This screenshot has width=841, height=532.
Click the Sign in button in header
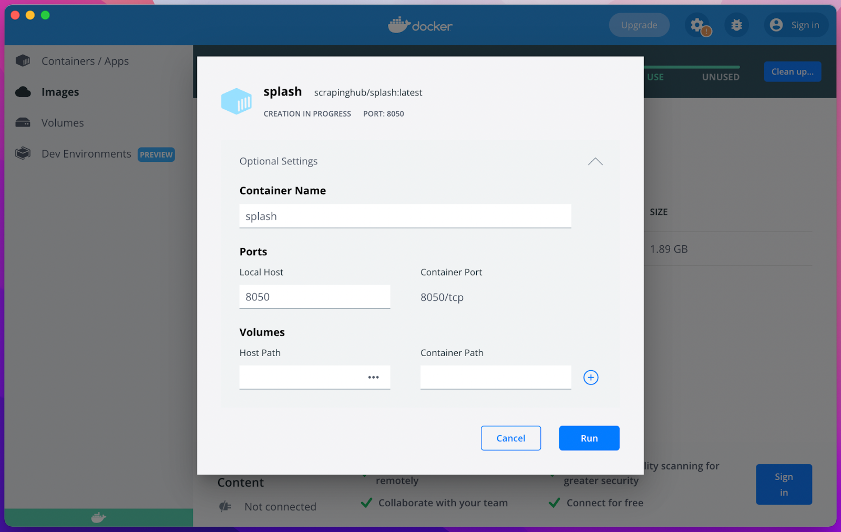[796, 25]
